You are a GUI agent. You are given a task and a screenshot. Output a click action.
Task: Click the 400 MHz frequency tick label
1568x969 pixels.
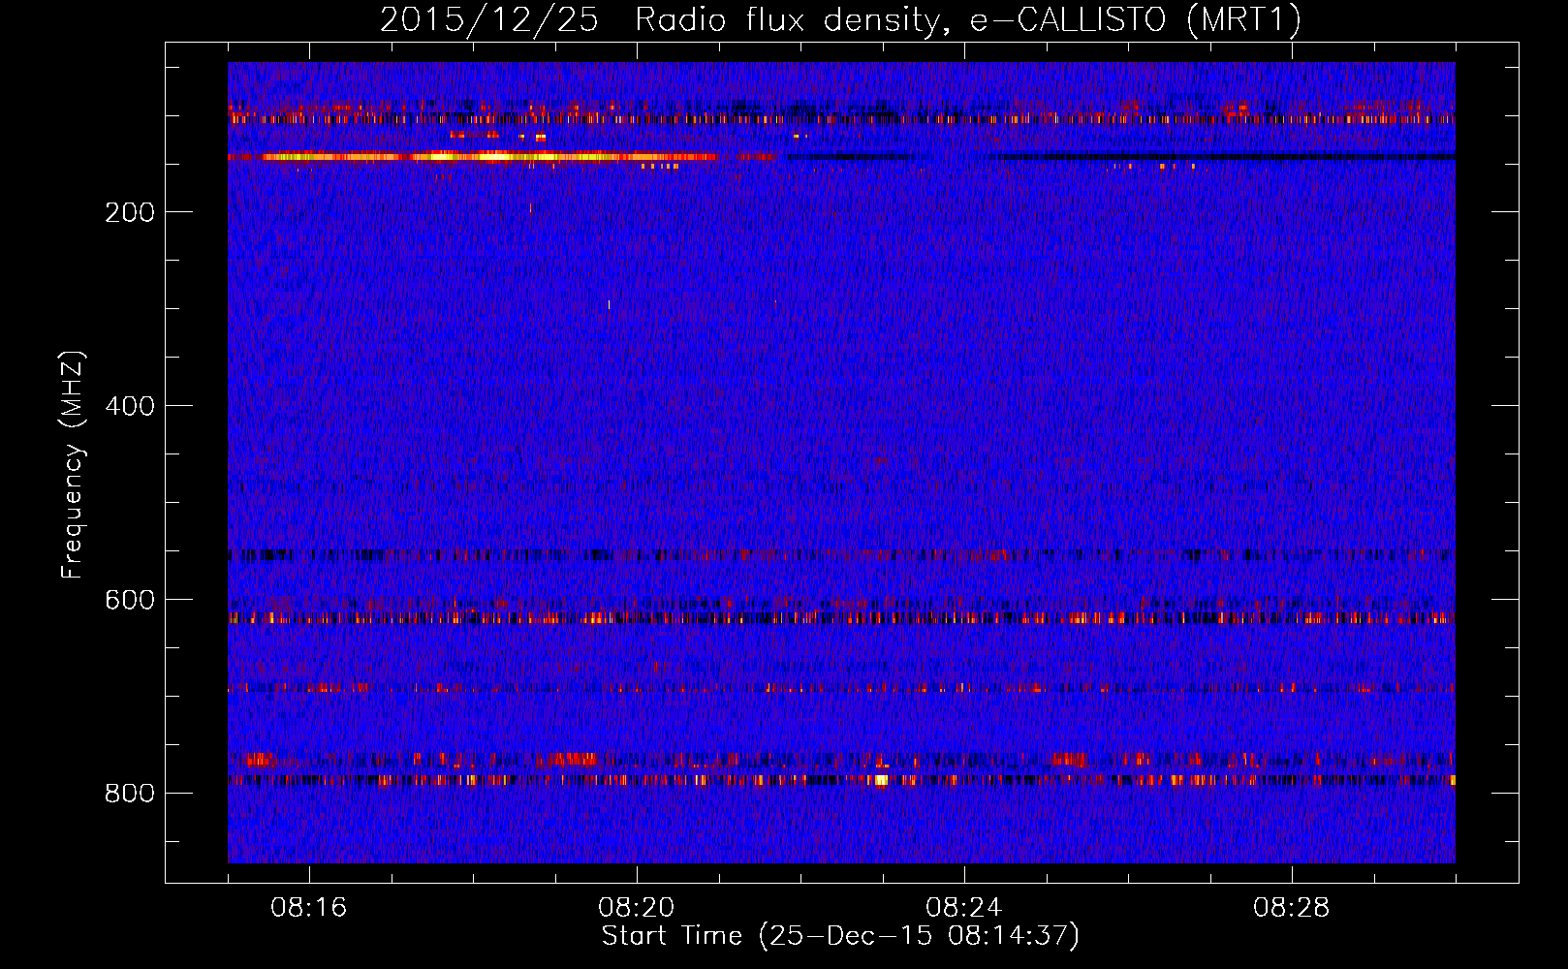tap(130, 406)
